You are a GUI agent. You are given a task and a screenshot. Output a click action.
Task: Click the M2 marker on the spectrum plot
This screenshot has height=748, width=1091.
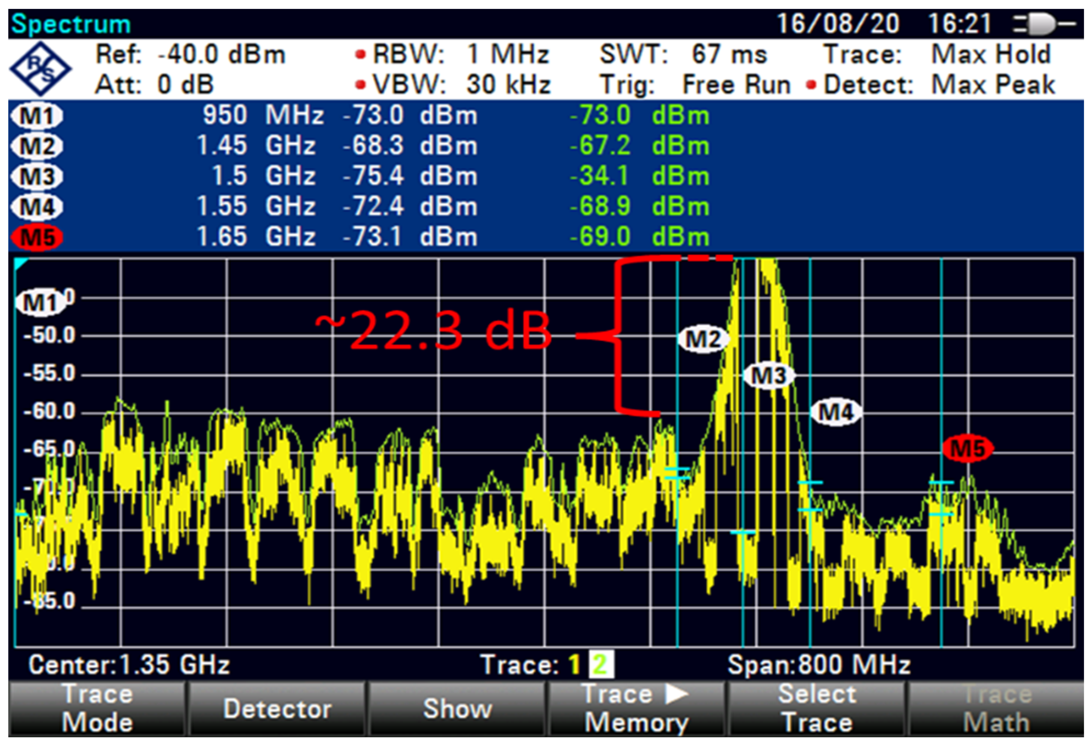[703, 338]
